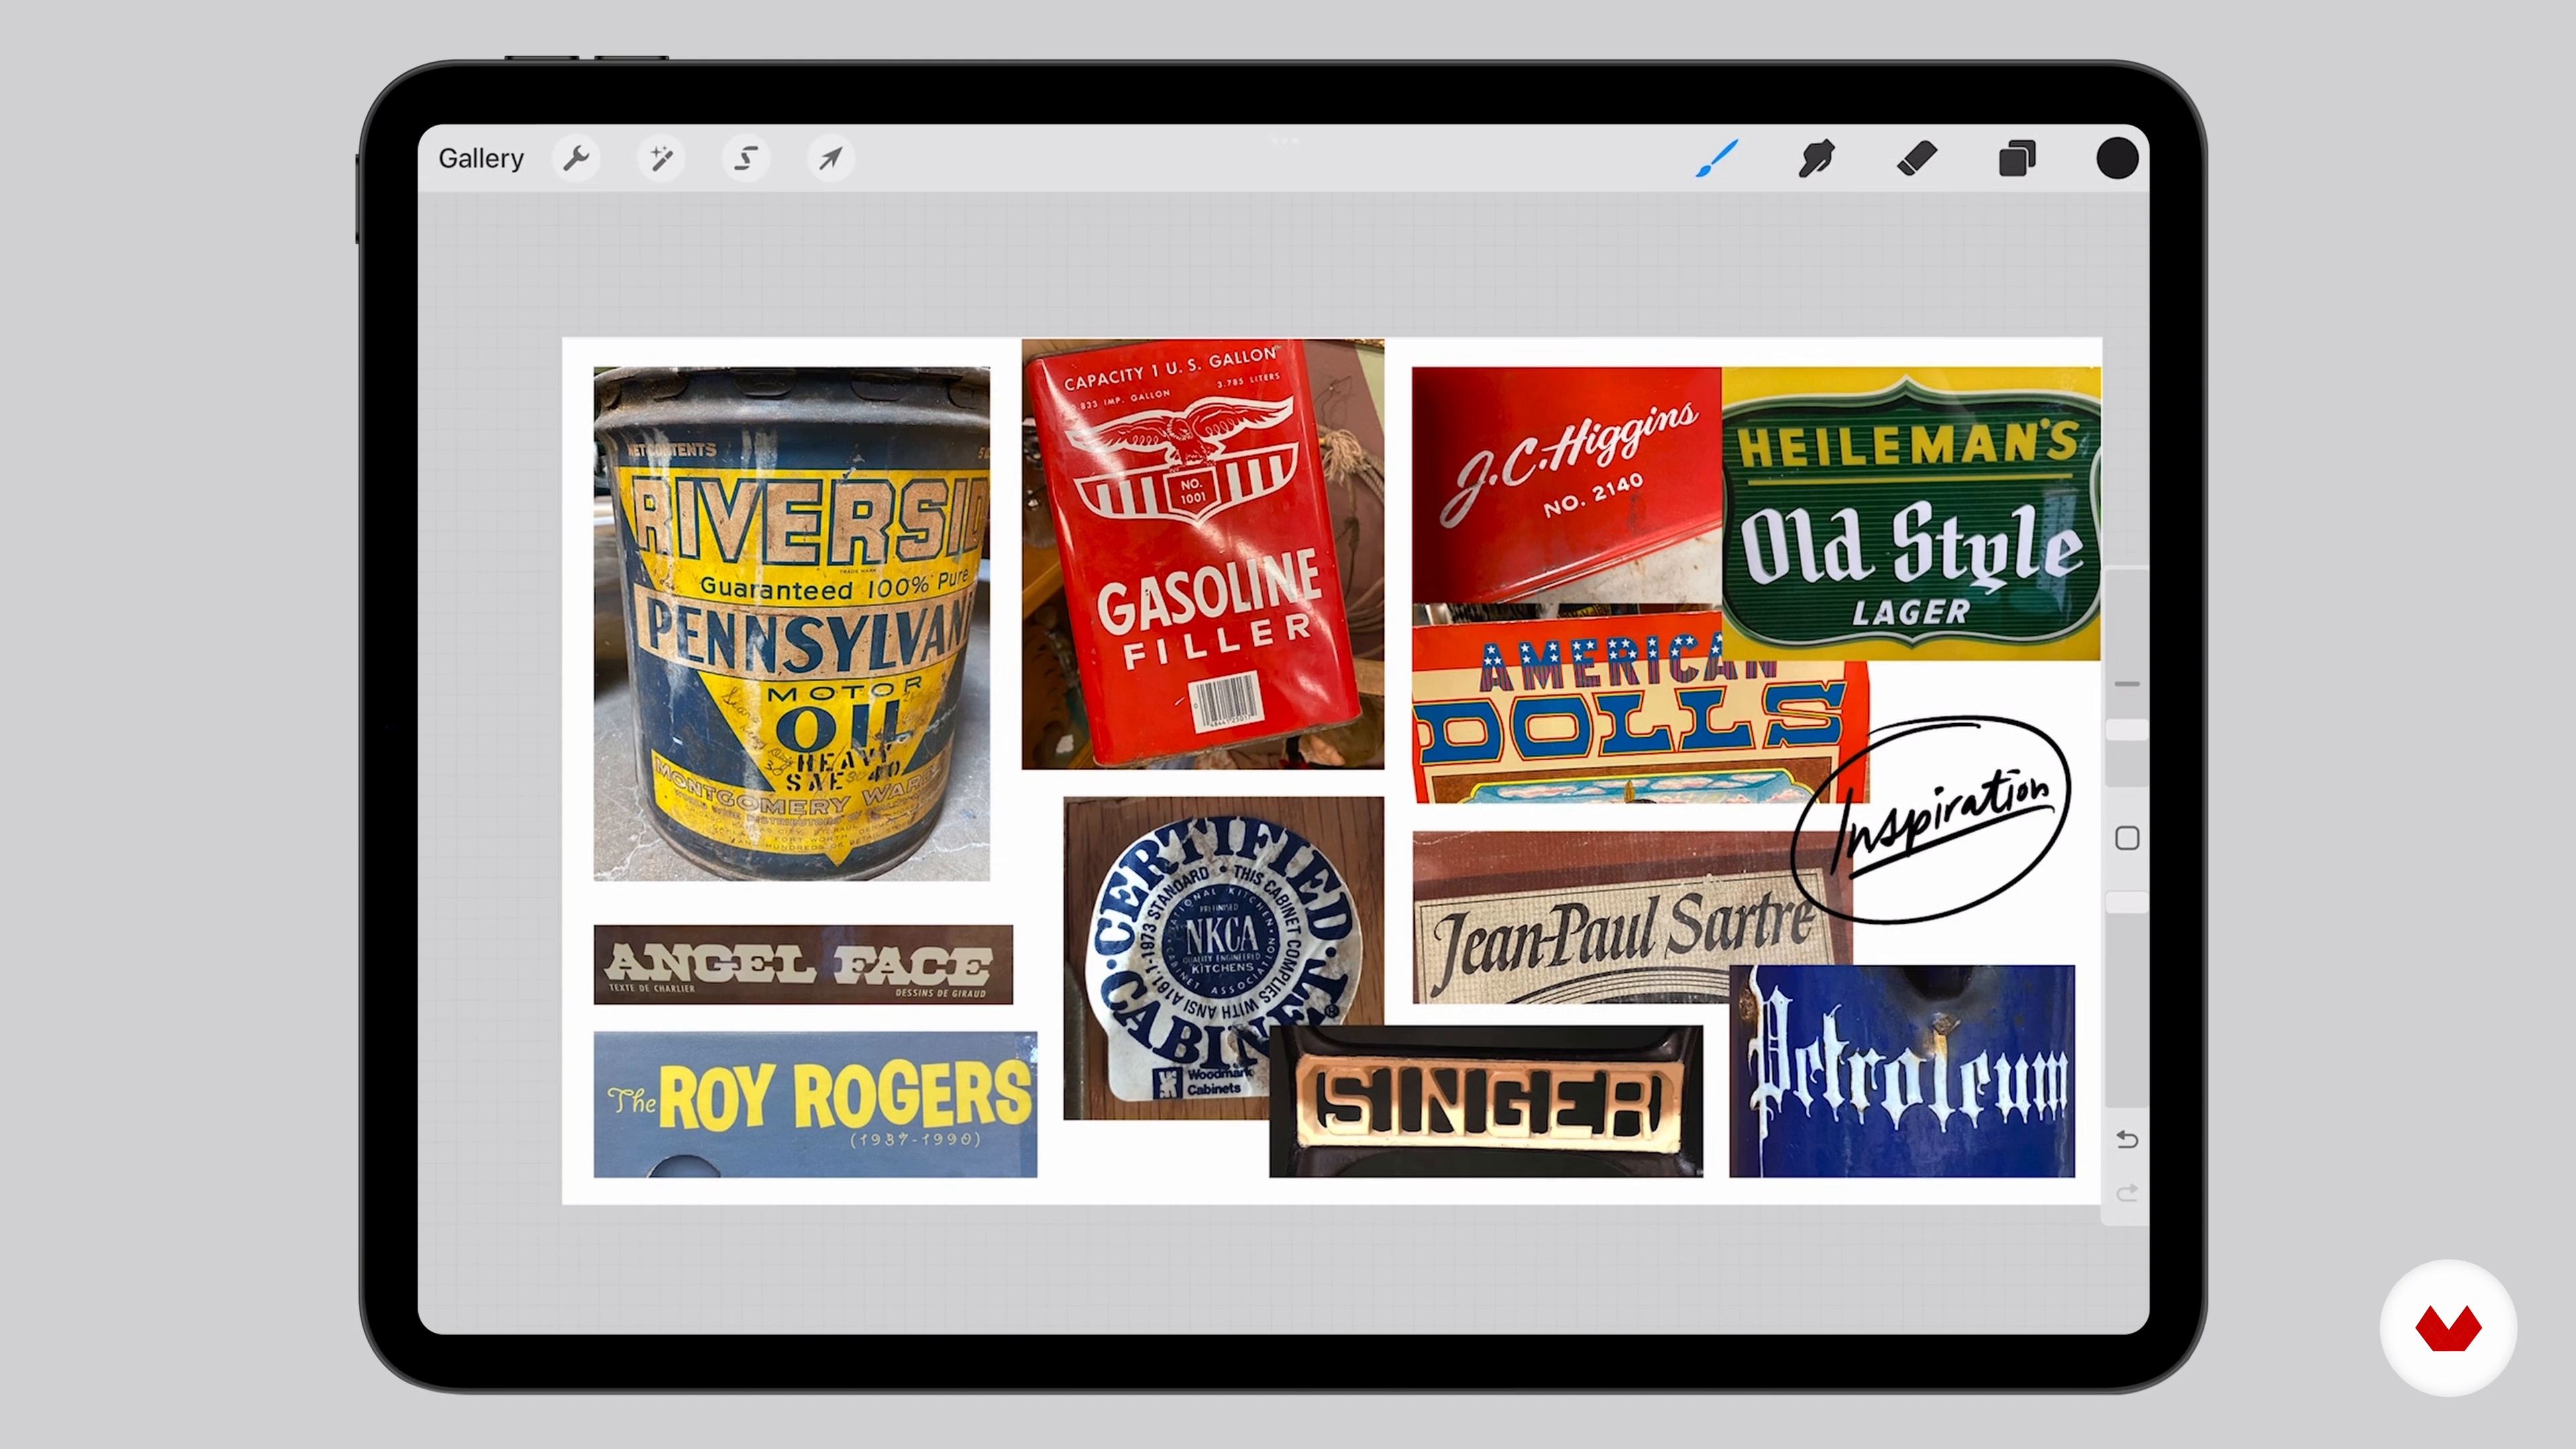2576x1449 pixels.
Task: Open the Actions wrench menu
Action: [576, 158]
